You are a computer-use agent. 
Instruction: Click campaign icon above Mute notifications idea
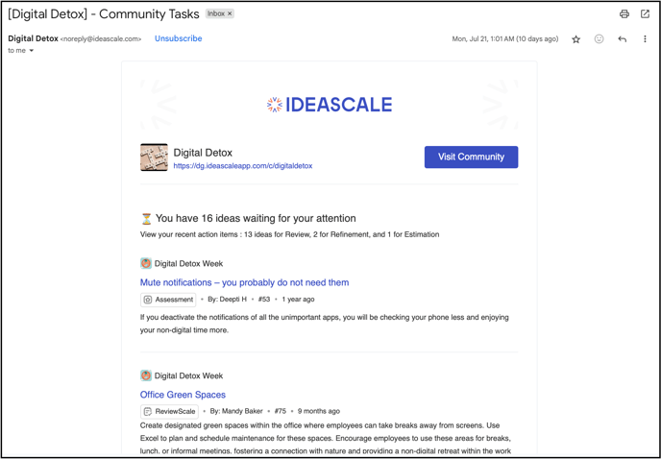[x=146, y=263]
